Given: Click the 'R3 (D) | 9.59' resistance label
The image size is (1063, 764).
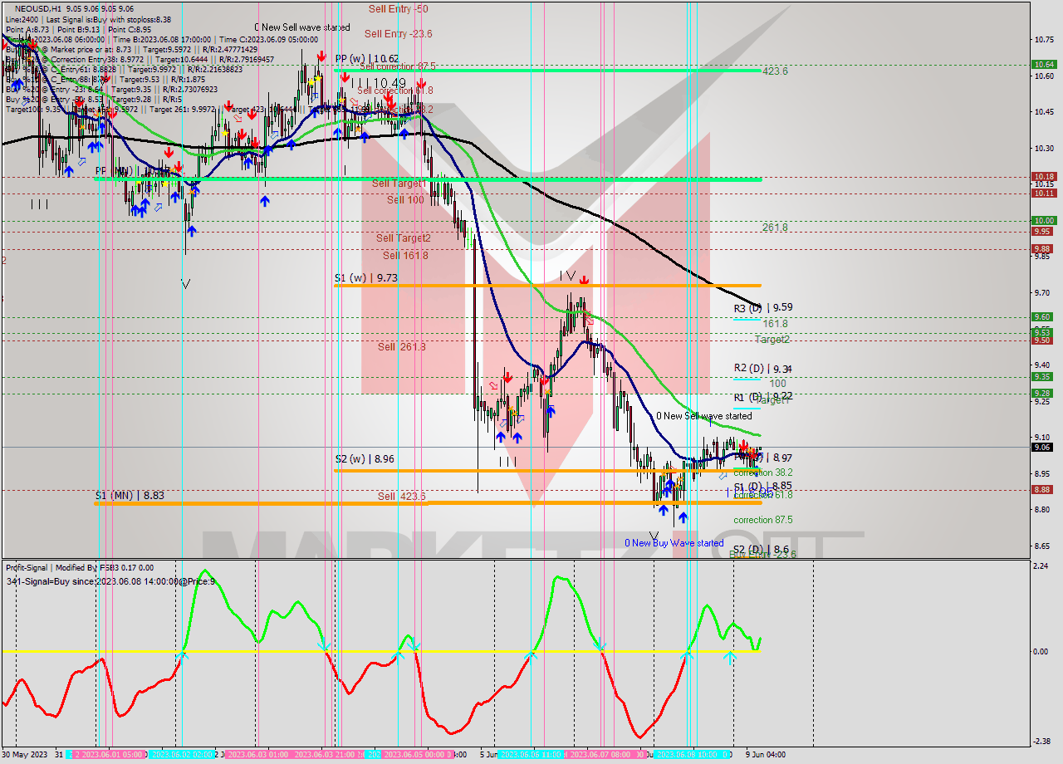Looking at the screenshot, I should click(x=763, y=307).
